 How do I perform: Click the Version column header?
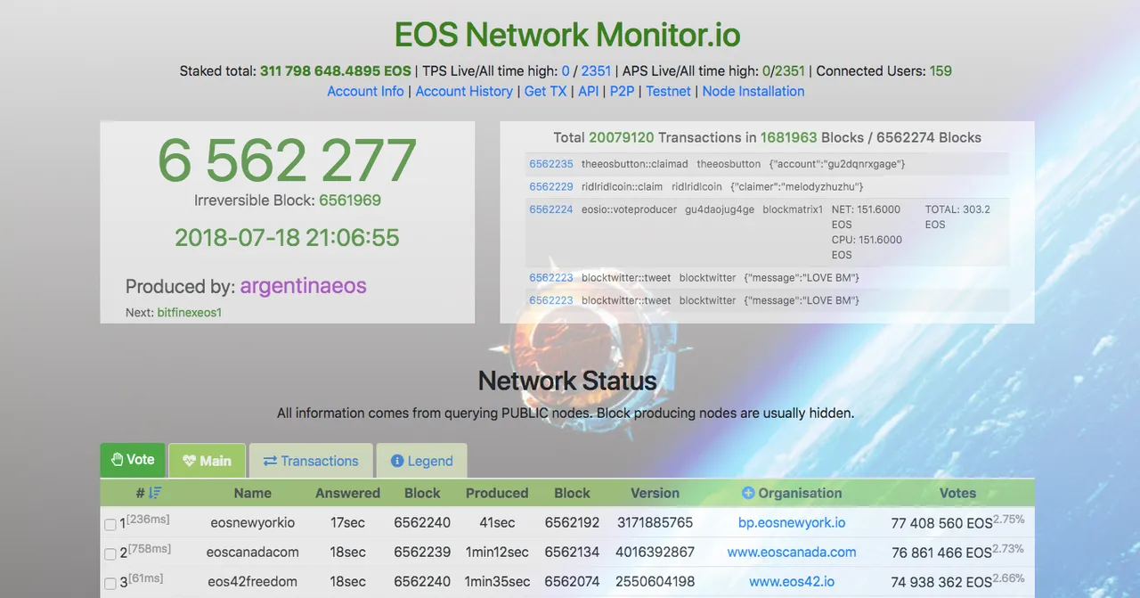pos(655,493)
